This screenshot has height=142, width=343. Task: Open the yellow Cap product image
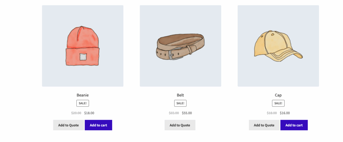coord(278,46)
